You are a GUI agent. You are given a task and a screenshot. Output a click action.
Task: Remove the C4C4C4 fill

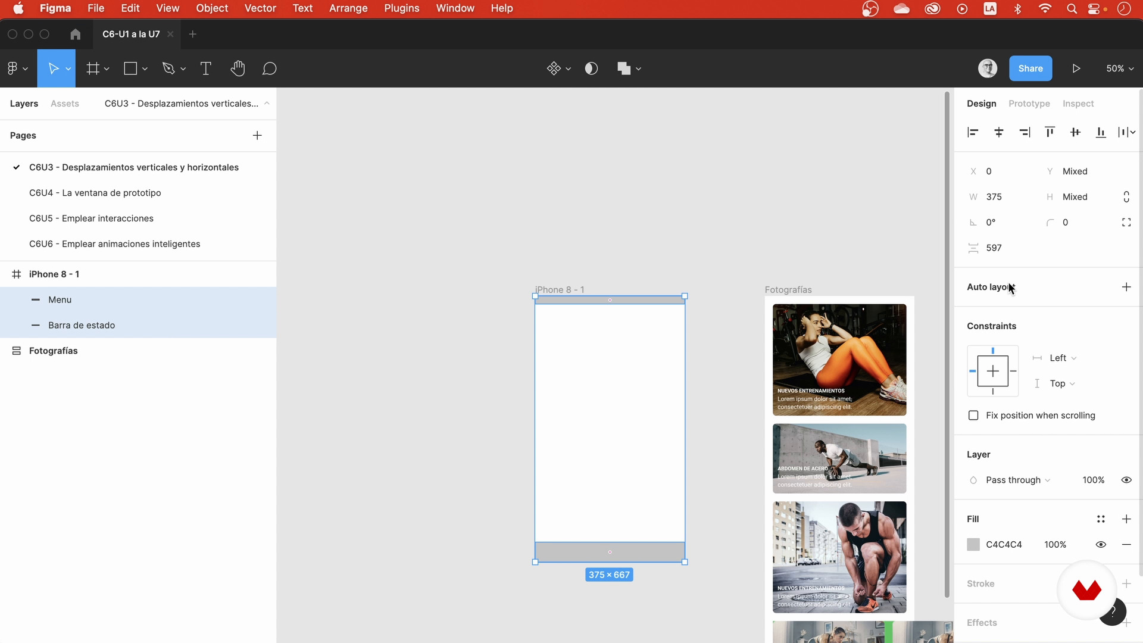pyautogui.click(x=1126, y=545)
